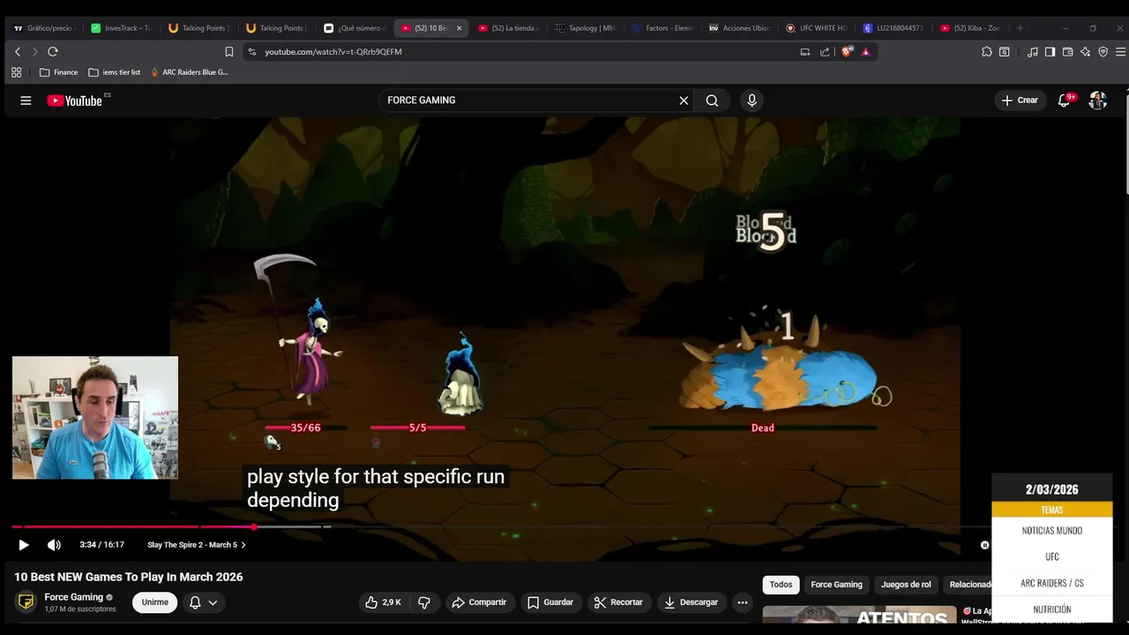The image size is (1129, 635).
Task: Dislike the video with thumbs-down icon
Action: point(424,602)
